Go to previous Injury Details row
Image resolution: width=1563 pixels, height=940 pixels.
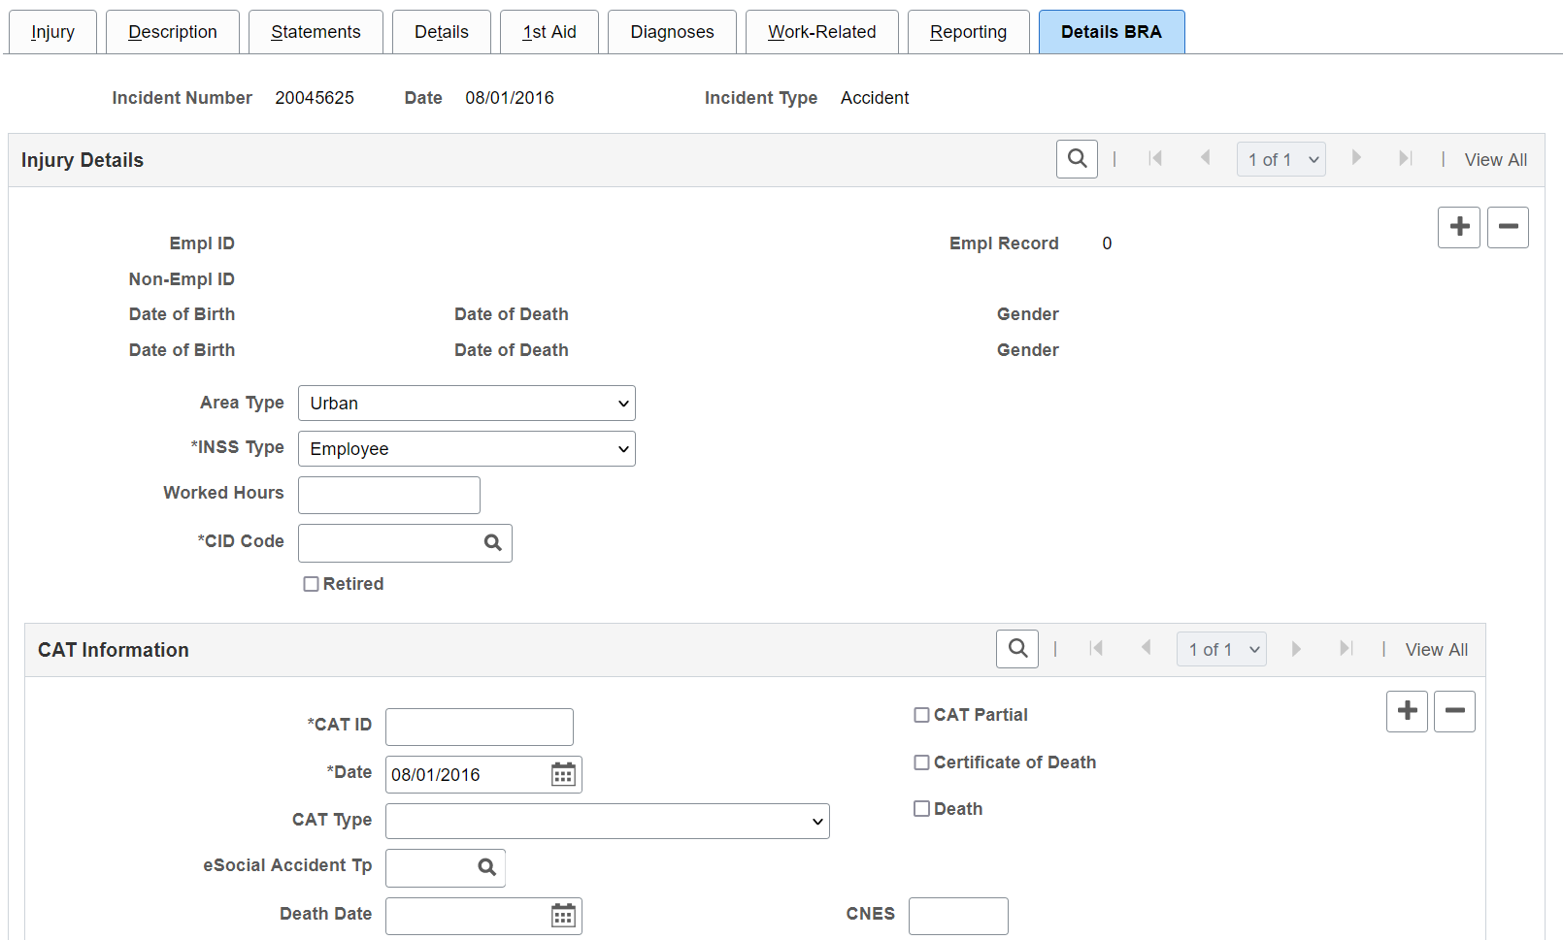coord(1205,158)
